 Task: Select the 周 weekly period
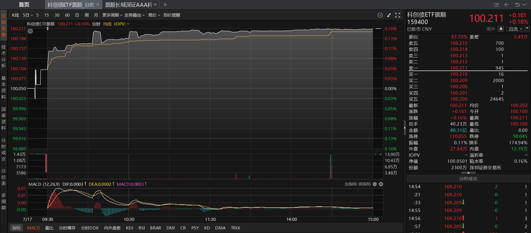[x=87, y=15]
